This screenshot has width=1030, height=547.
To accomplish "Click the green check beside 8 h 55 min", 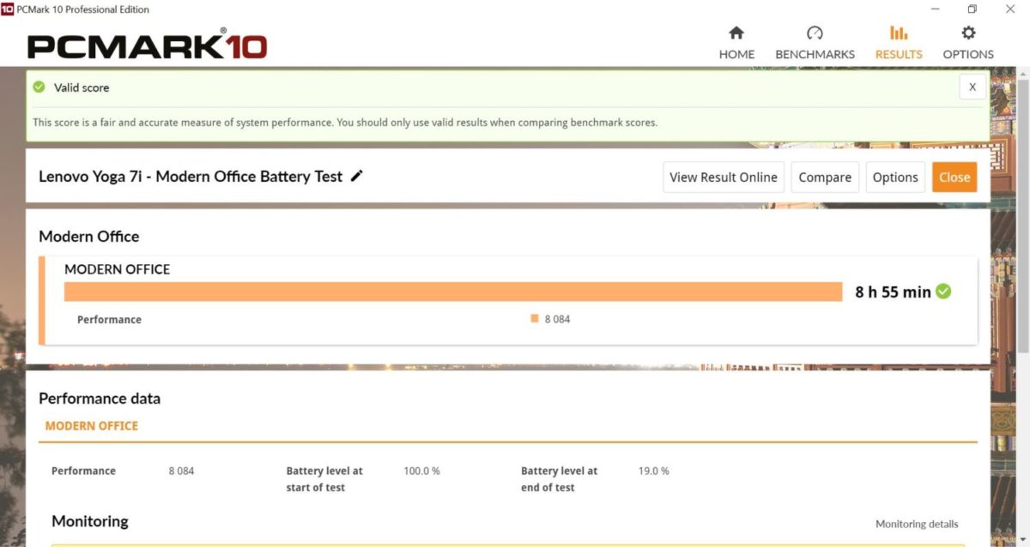I will pyautogui.click(x=943, y=292).
